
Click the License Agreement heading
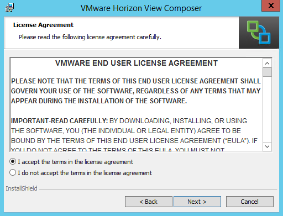43,25
